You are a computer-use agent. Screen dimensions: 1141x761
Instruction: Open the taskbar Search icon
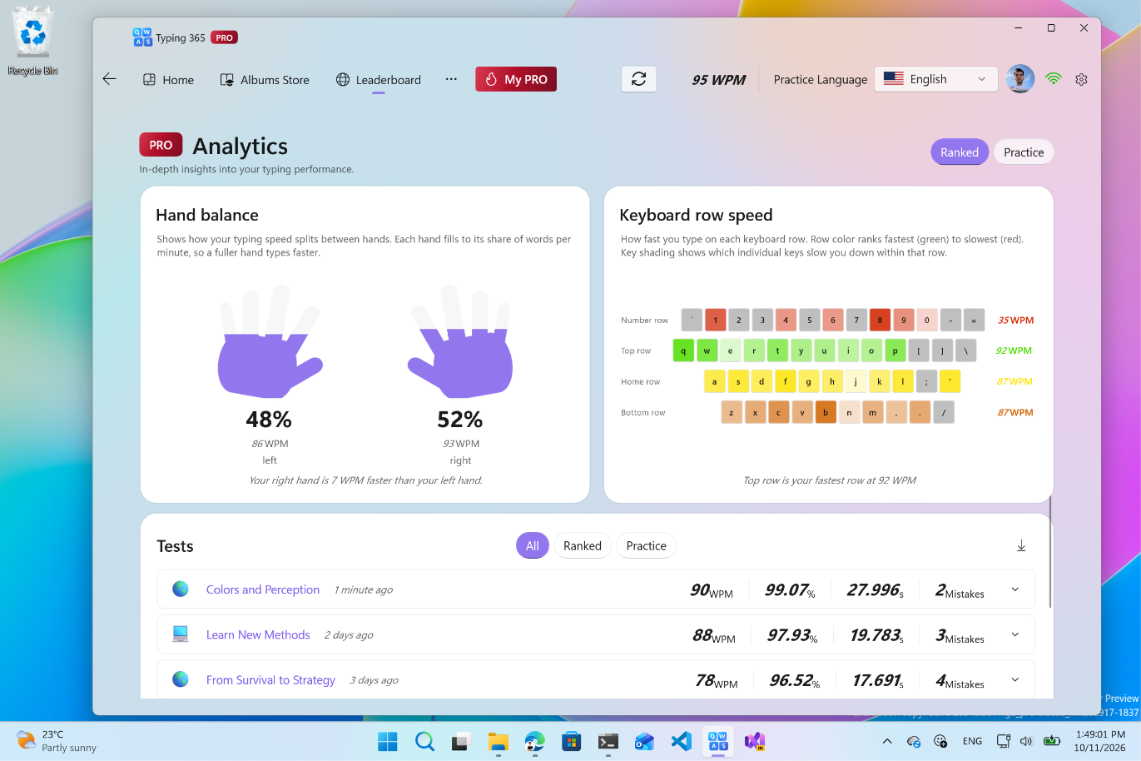pyautogui.click(x=424, y=741)
